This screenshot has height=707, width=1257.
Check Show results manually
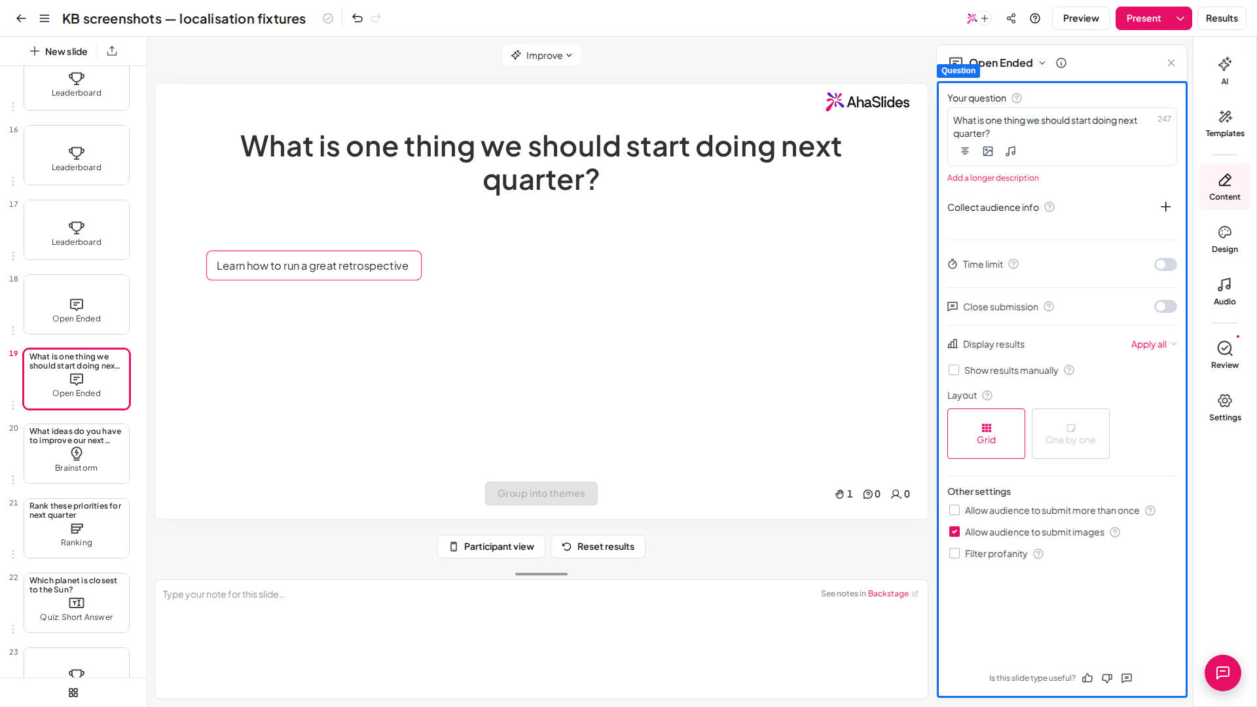[954, 371]
